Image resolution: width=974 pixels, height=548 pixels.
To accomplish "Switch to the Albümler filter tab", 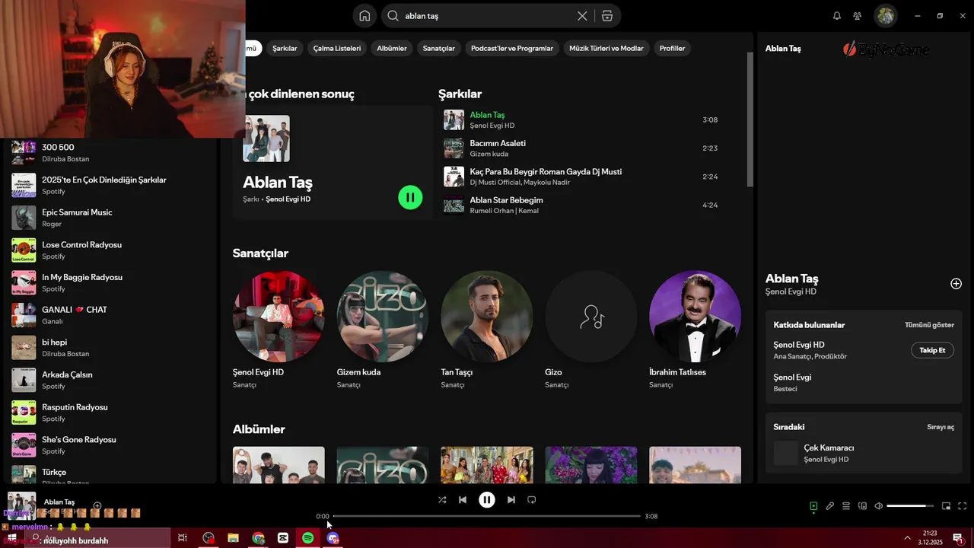I will pyautogui.click(x=392, y=48).
